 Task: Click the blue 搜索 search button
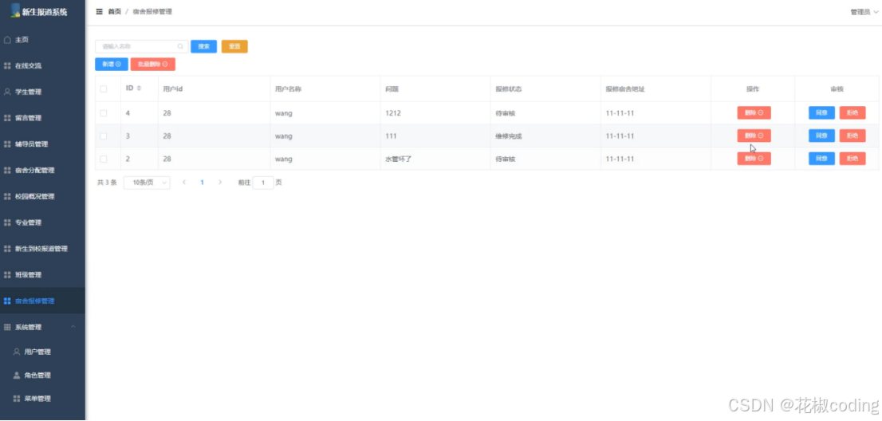tap(203, 47)
